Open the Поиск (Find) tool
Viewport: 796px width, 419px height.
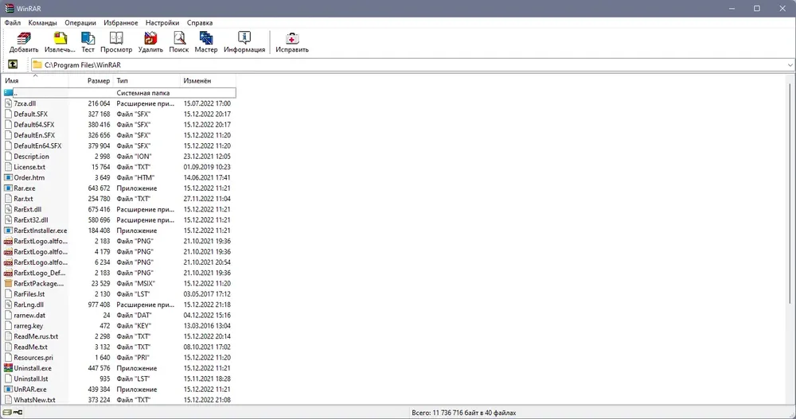(x=179, y=41)
